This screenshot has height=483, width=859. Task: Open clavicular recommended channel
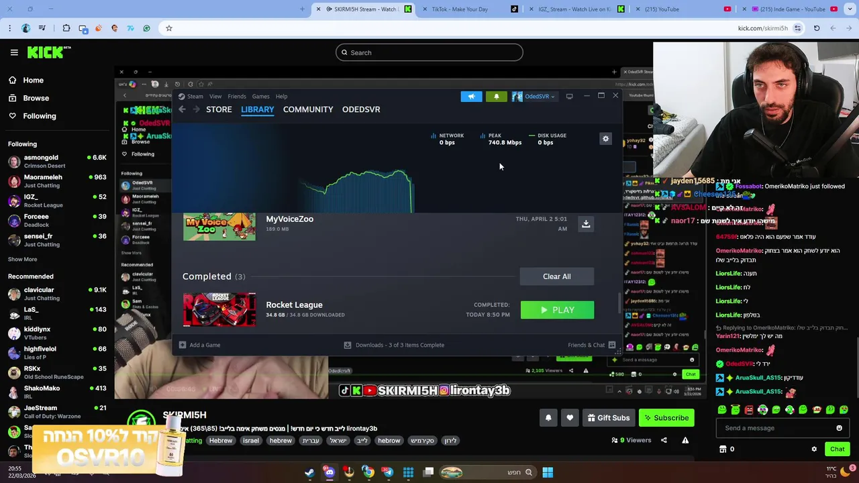tap(57, 294)
